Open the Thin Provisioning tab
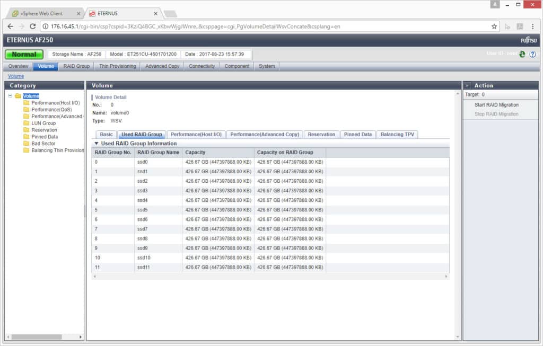 click(117, 66)
